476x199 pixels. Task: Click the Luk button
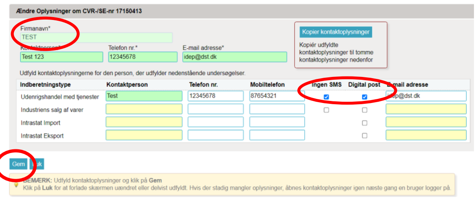click(37, 164)
